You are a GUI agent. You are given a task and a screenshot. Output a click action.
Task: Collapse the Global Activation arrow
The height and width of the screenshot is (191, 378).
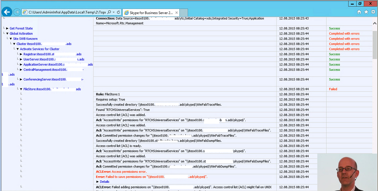pos(7,34)
